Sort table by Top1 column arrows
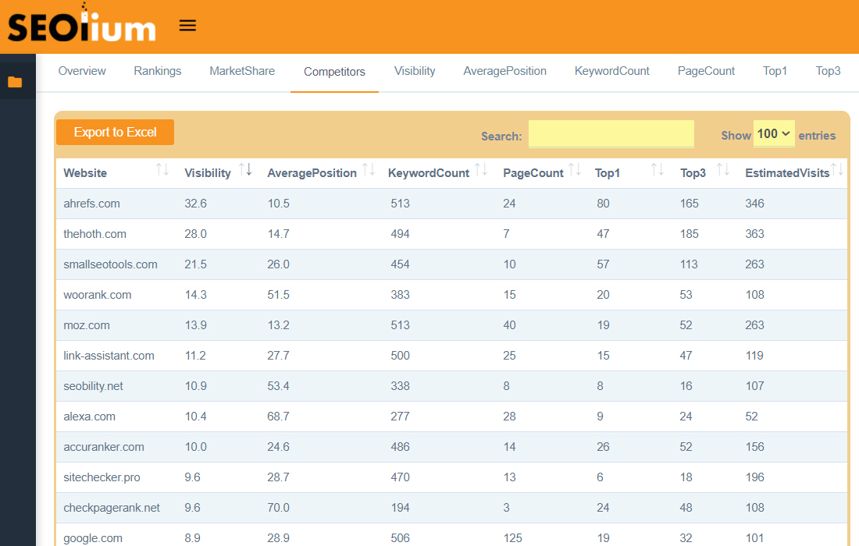859x546 pixels. 658,169
